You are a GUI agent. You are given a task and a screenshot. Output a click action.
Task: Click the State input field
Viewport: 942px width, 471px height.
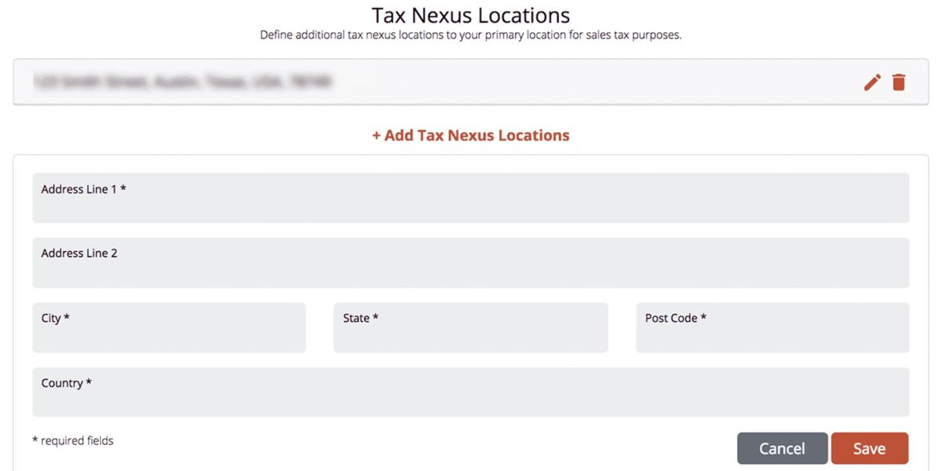(x=470, y=334)
